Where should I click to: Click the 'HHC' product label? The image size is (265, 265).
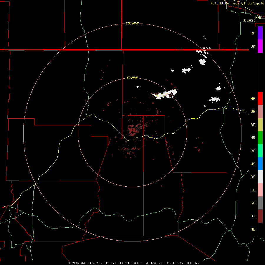click(259, 18)
